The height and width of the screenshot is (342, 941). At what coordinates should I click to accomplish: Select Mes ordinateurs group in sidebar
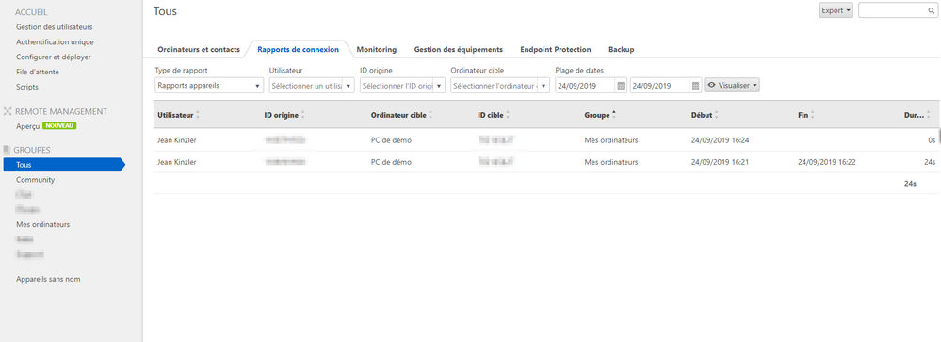coord(43,224)
